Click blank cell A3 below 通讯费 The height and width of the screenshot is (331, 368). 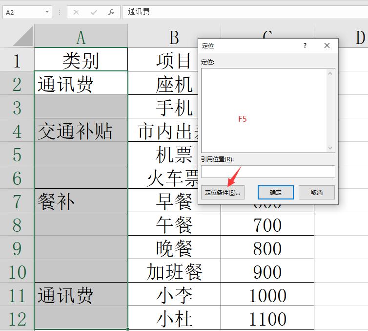(x=81, y=107)
